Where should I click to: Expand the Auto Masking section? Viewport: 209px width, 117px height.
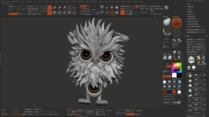191,17
